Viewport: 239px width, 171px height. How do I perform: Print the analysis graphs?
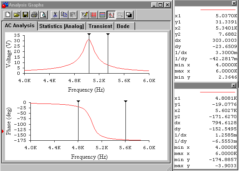[34, 15]
